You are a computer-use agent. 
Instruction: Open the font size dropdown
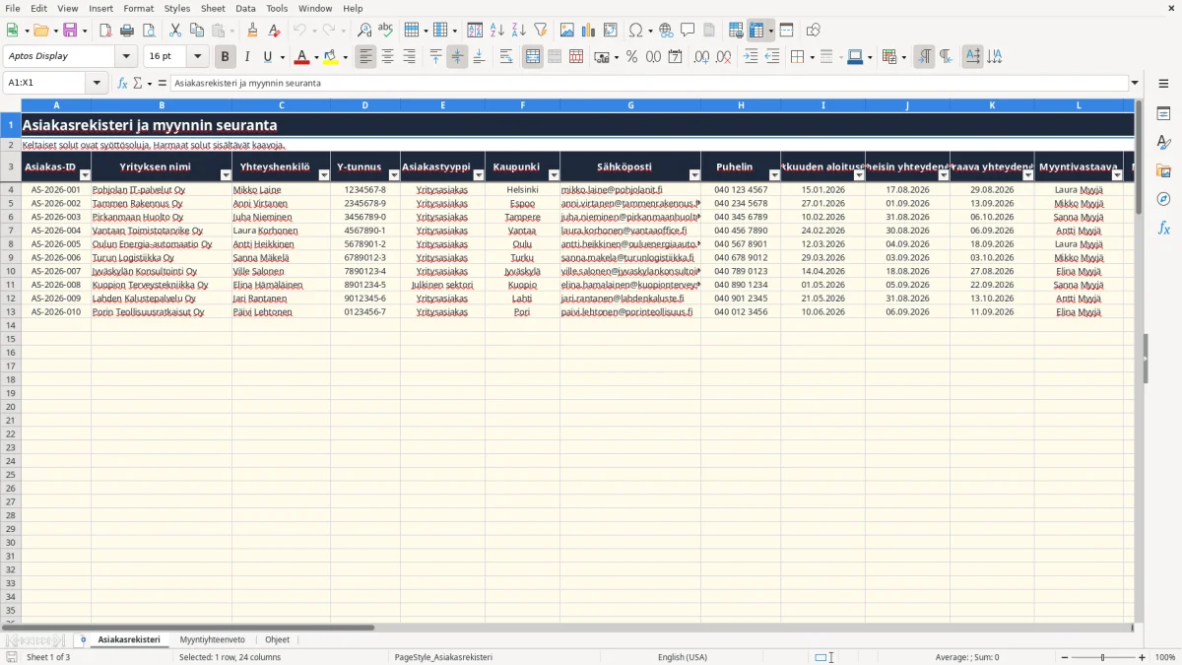tap(197, 57)
